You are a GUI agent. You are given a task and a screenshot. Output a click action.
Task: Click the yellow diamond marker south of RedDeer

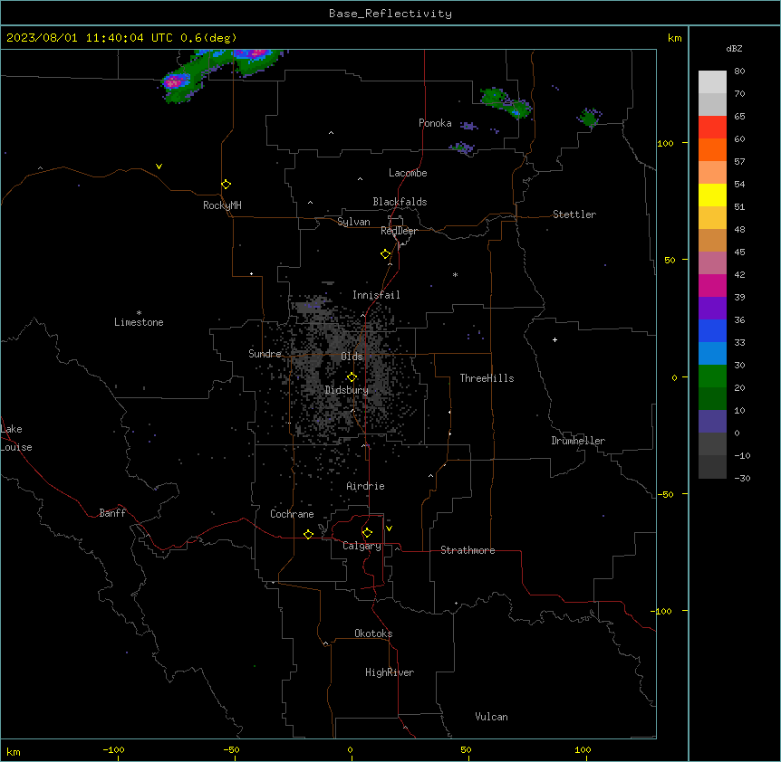[x=386, y=254]
